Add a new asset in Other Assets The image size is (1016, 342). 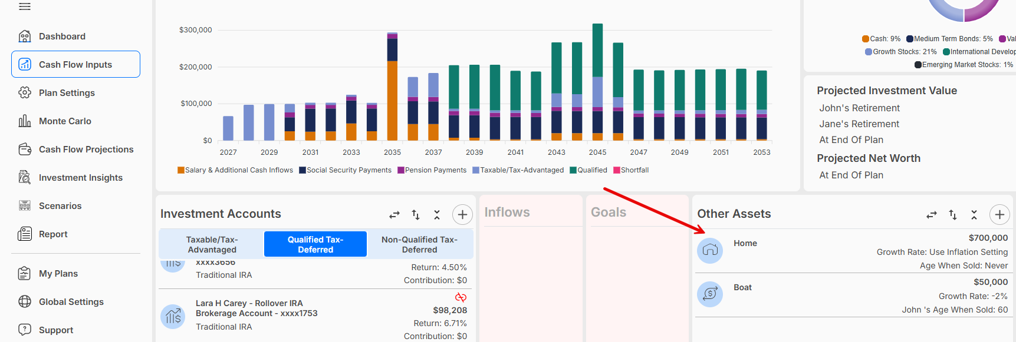pos(999,215)
